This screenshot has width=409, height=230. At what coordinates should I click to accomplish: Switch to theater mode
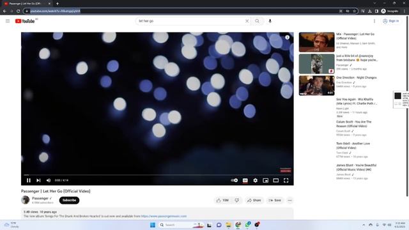tap(275, 180)
